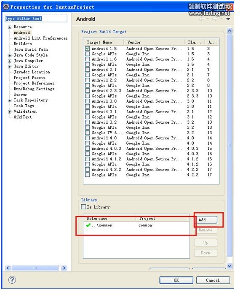Expand the Task Repository node

point(10,100)
